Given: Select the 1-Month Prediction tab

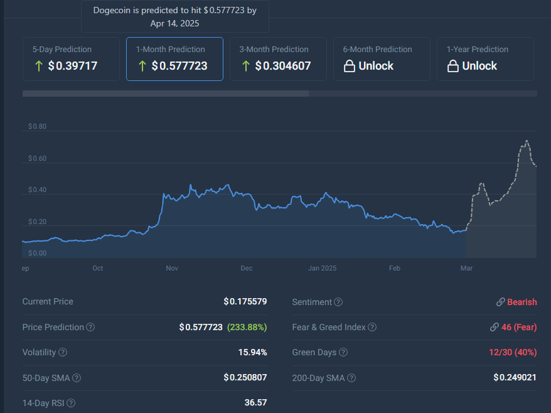Looking at the screenshot, I should pyautogui.click(x=174, y=59).
